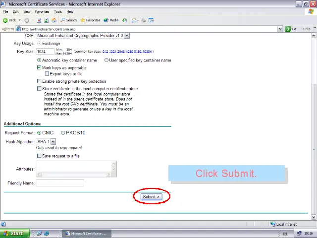Check Store certificate in local computer store
This screenshot has width=317, height=238.
point(39,89)
